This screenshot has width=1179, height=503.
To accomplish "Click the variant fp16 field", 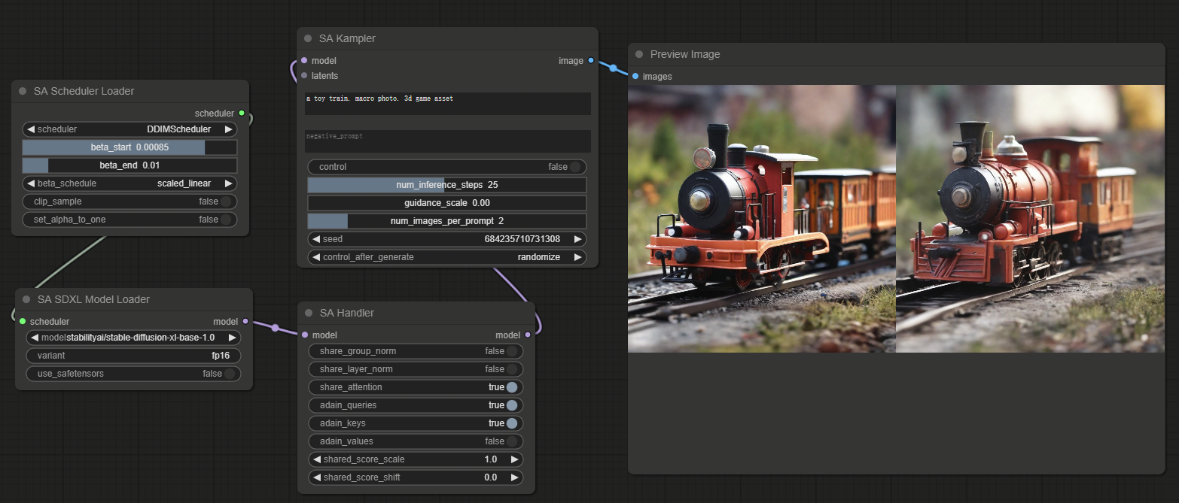I will point(133,356).
